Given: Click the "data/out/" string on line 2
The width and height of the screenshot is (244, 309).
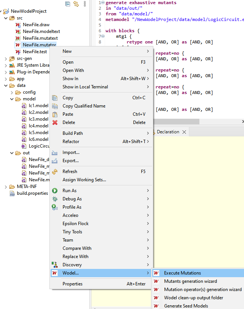Looking at the screenshot, I should coord(128,8).
